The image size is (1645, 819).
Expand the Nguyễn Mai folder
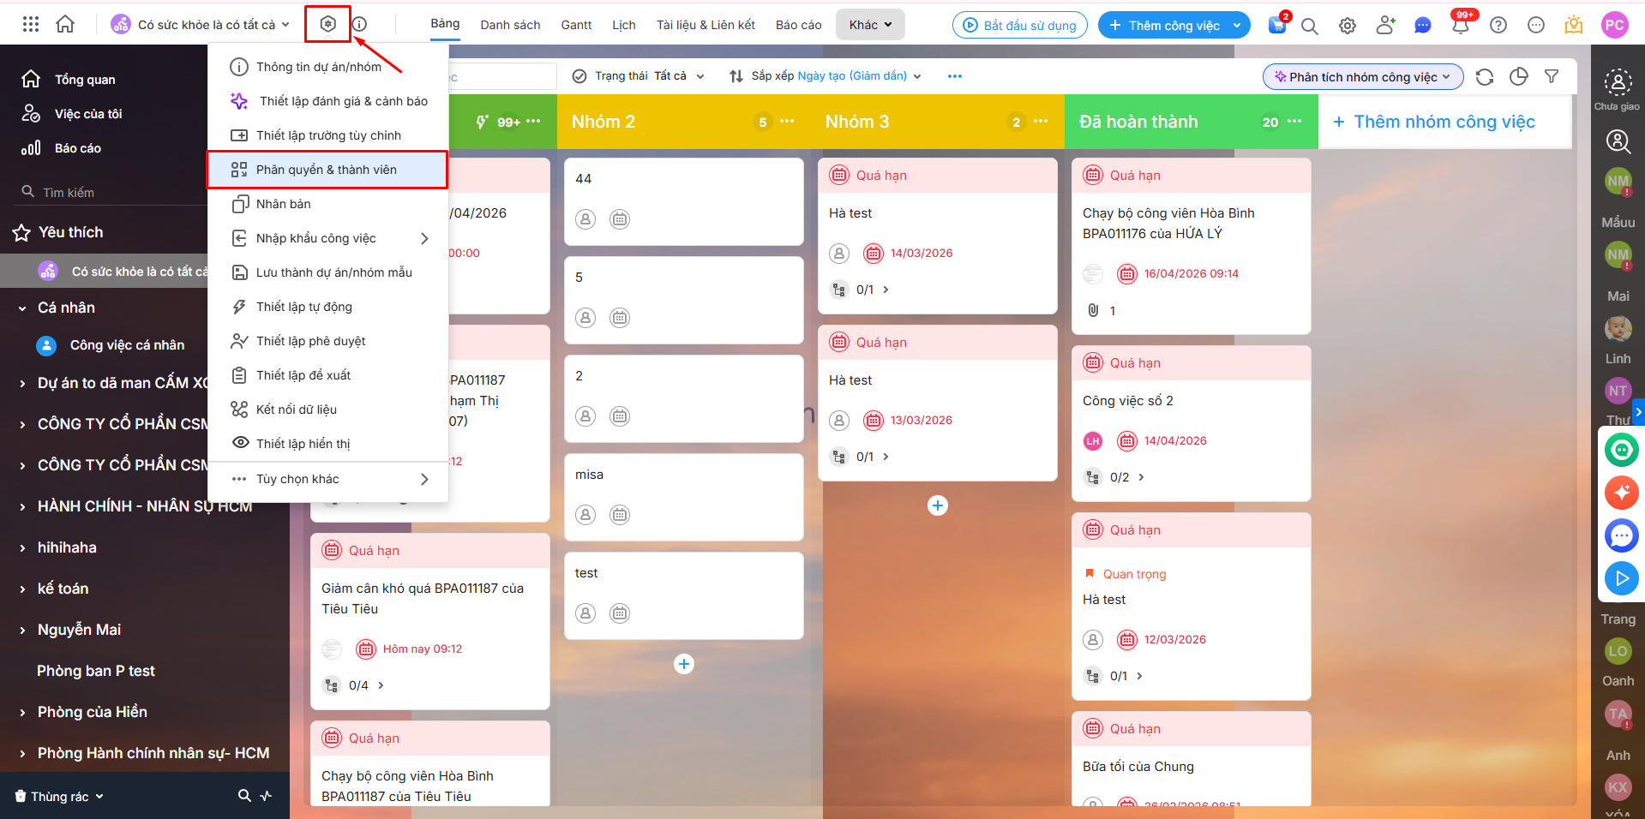[x=22, y=630]
